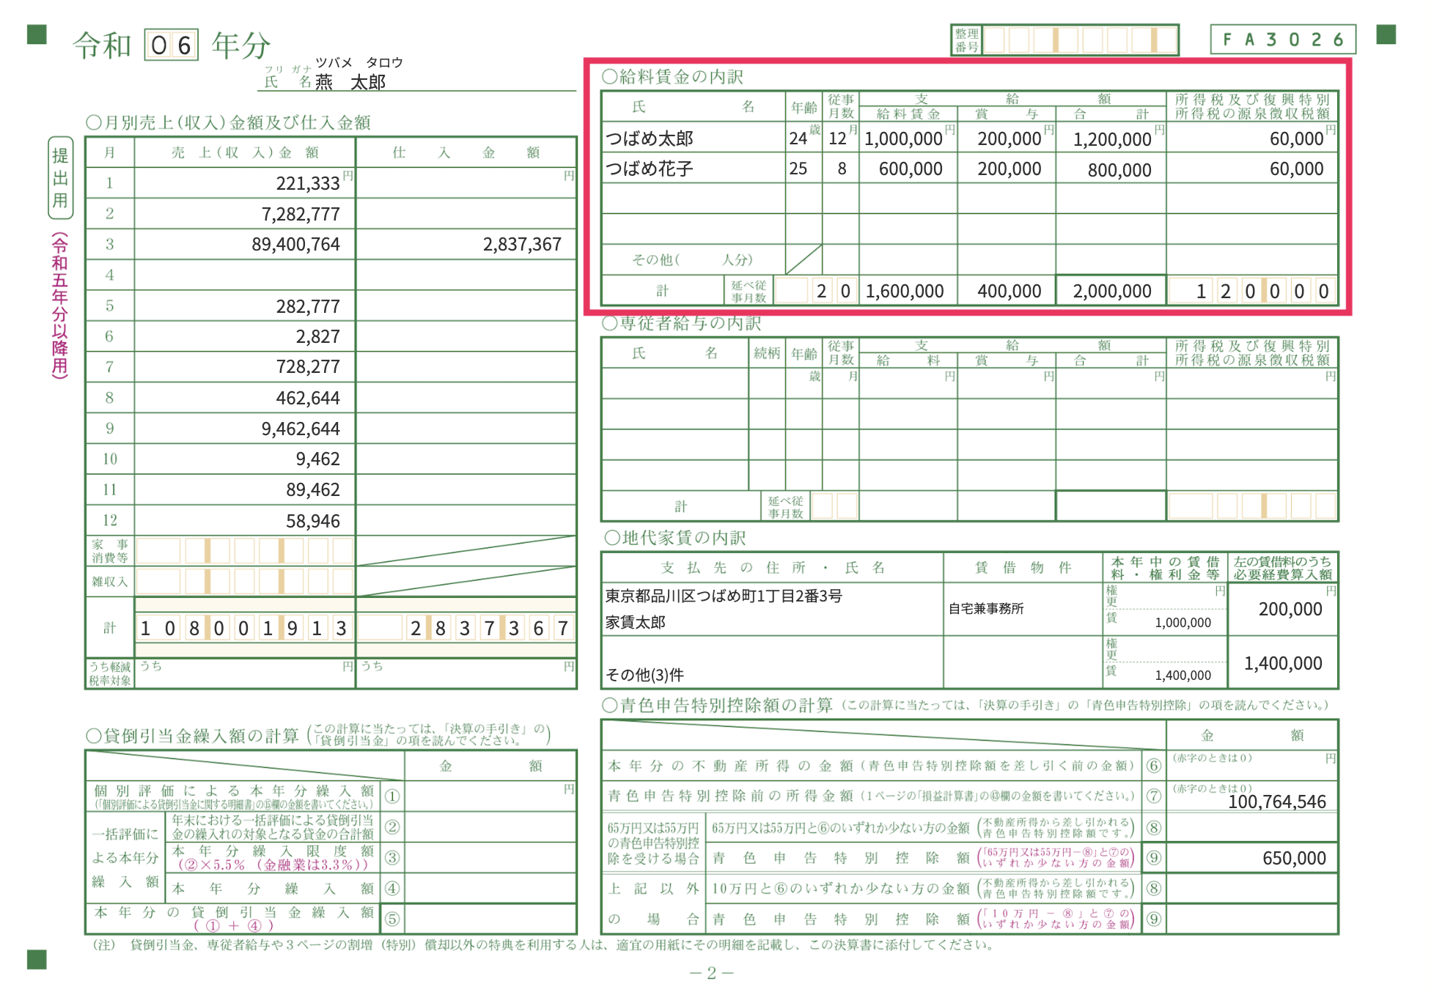The width and height of the screenshot is (1434, 992).
Task: Select つばめ太郎 salary 1,000,000
Action: point(903,139)
